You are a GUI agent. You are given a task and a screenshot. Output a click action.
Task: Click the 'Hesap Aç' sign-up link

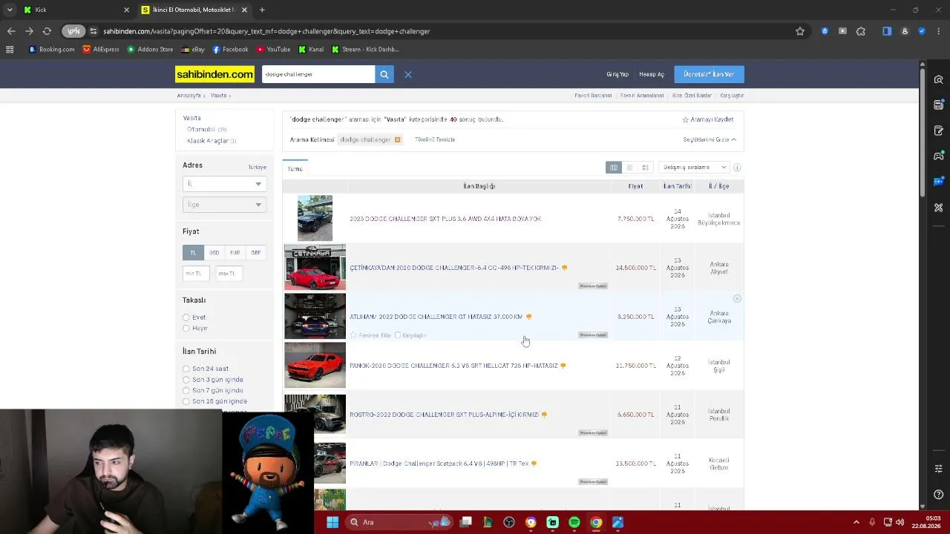tap(652, 74)
